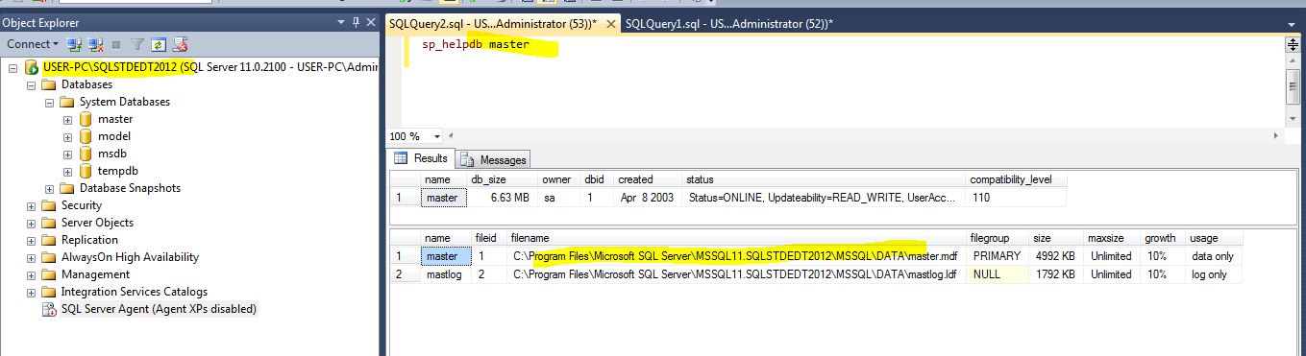Click the Stop icon in Object Explorer toolbar
The width and height of the screenshot is (1306, 356).
tap(117, 44)
